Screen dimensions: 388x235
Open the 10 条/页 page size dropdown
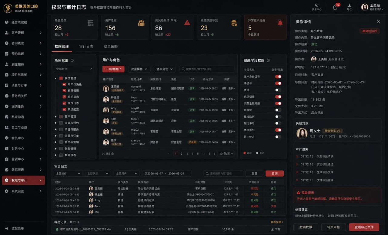(x=226, y=154)
